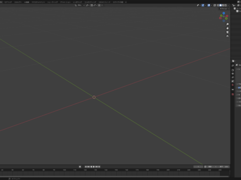The width and height of the screenshot is (241, 180).
Task: Open the View Layer properties tab
Action: point(233,77)
